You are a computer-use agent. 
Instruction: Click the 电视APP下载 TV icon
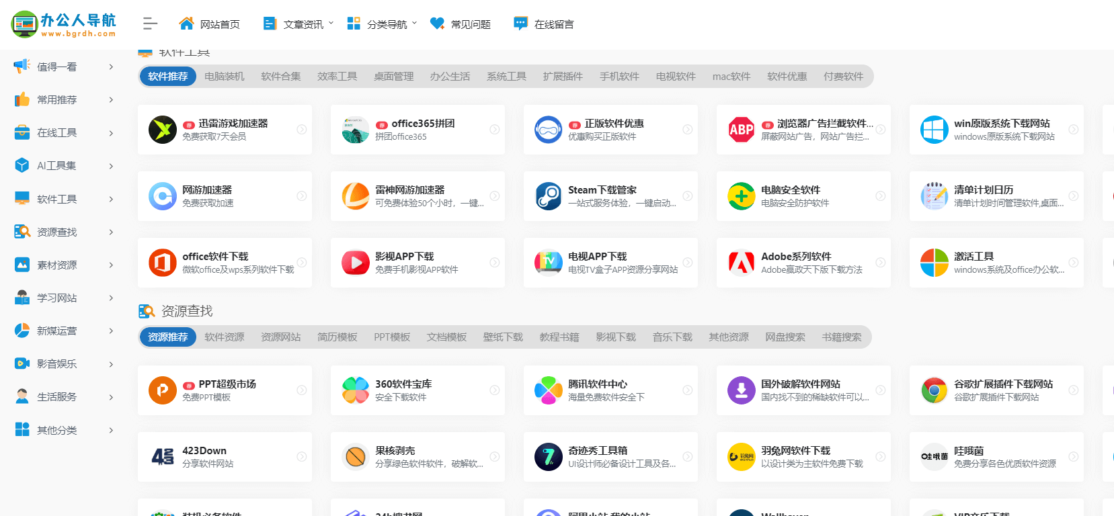[x=549, y=263]
